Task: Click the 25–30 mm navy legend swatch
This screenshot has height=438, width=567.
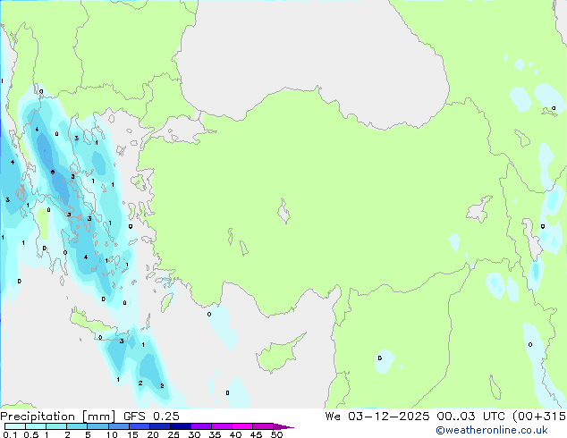Action: (180, 426)
